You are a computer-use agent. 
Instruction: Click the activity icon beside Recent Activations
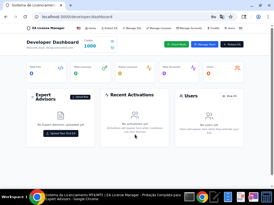click(107, 94)
